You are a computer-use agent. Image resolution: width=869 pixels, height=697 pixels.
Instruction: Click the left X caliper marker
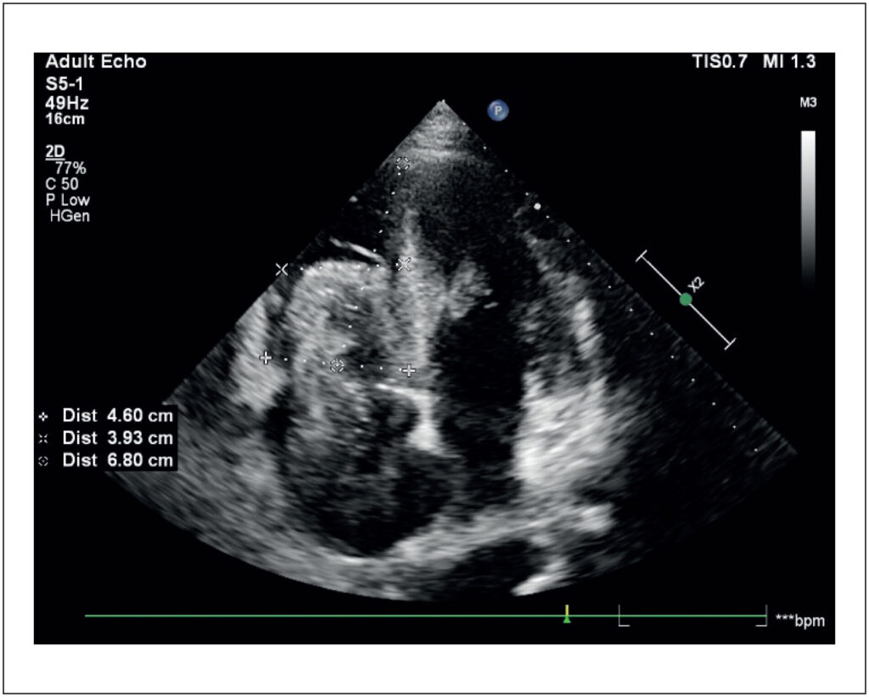(282, 269)
